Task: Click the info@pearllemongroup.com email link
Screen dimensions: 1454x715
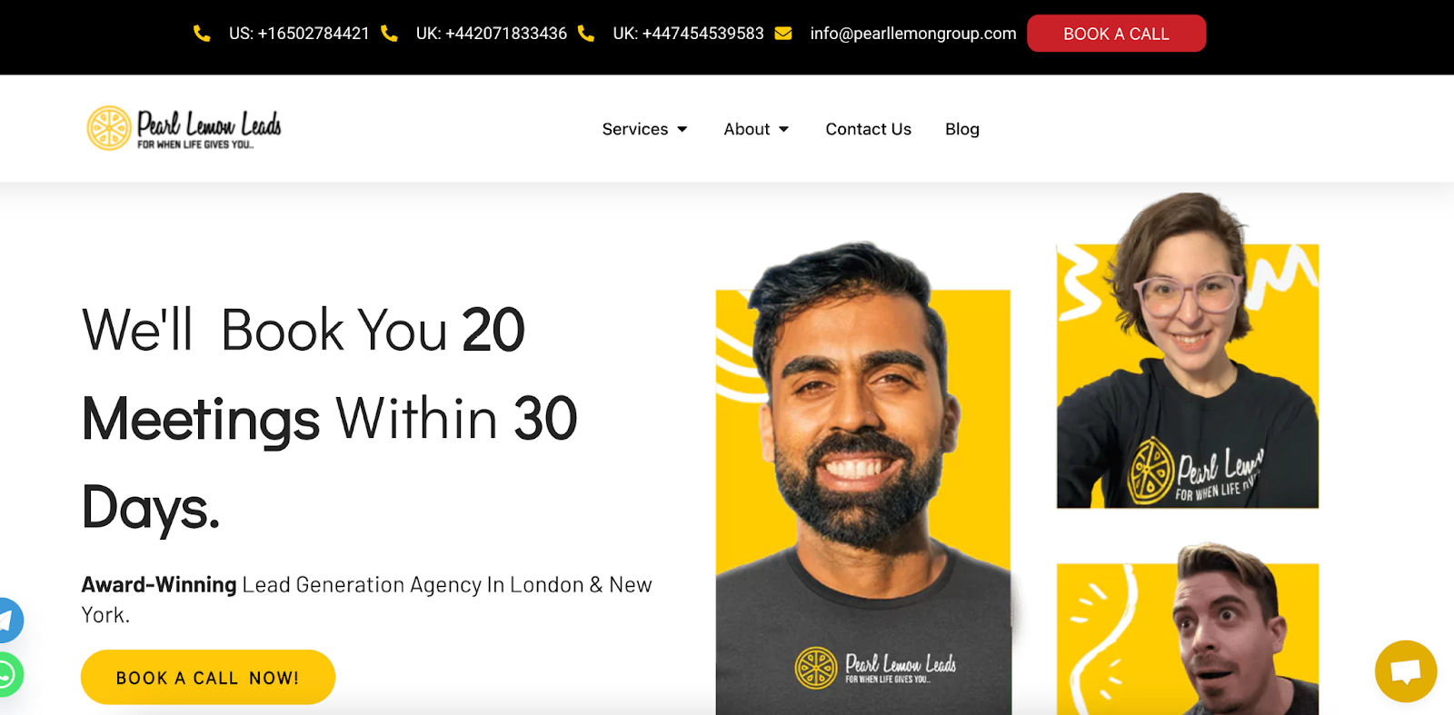Action: [x=913, y=34]
